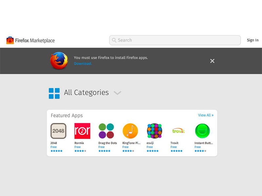Follow the Download link in banner
The height and width of the screenshot is (196, 262).
(x=83, y=64)
